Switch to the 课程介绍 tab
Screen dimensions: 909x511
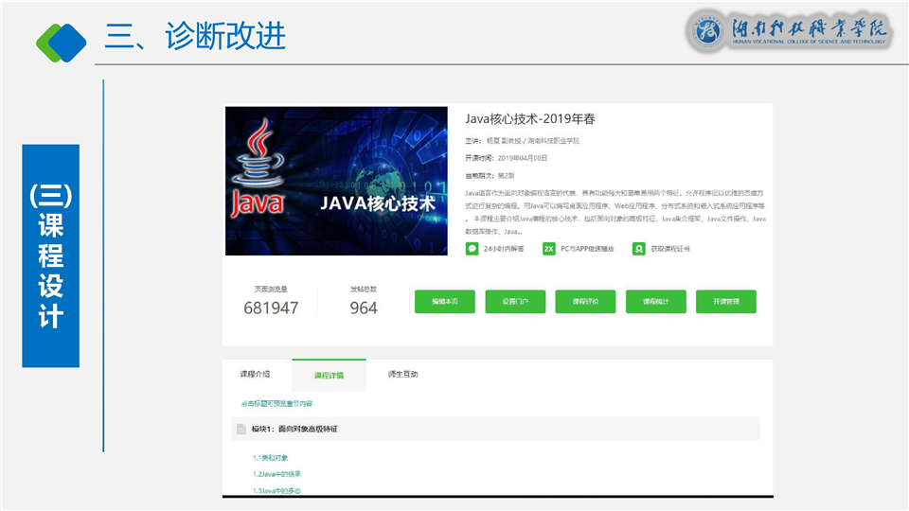tap(255, 374)
